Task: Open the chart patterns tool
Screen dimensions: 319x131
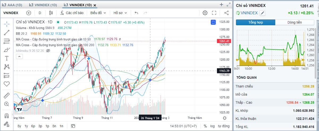Action: pyautogui.click(x=7, y=67)
